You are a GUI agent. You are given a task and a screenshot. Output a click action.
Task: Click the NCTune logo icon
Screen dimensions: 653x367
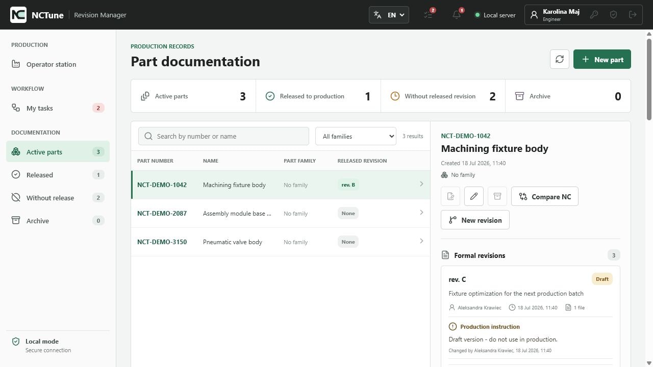click(x=18, y=15)
